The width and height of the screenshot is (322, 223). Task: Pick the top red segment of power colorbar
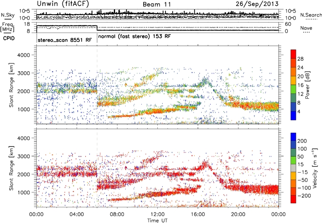coord(293,54)
